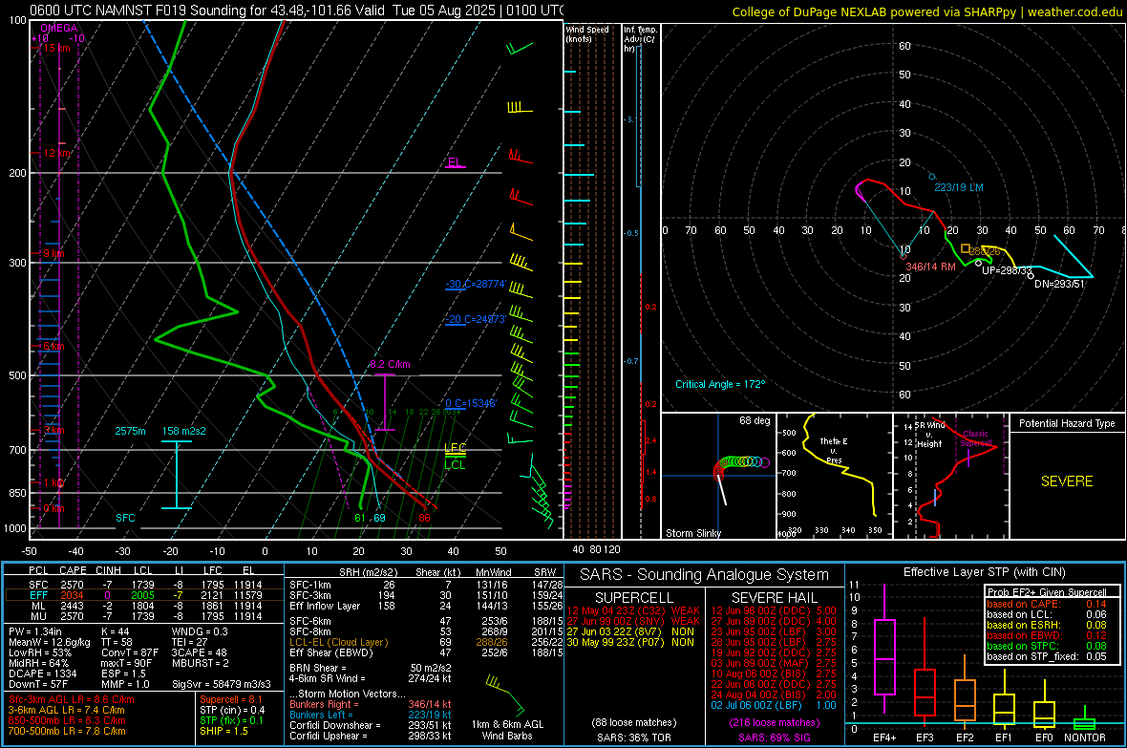Click the Bunkers Right = 346/14 kt line
Viewport: 1127px width, 748px height.
point(371,705)
